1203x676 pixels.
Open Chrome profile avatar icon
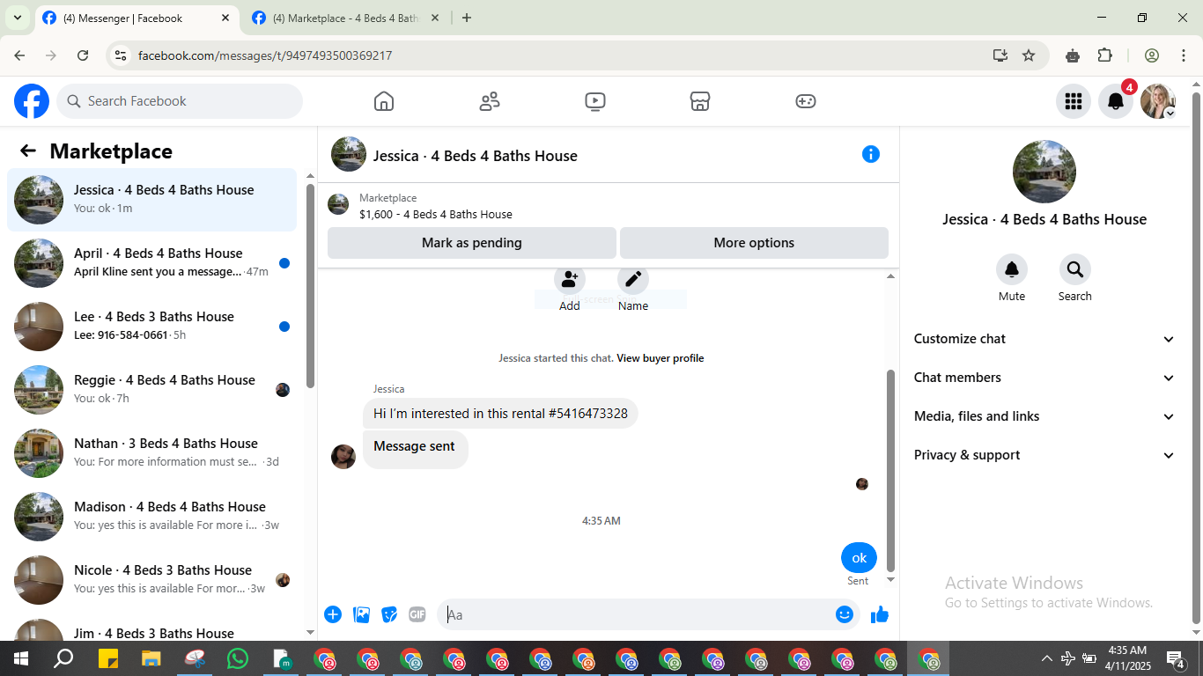1151,55
